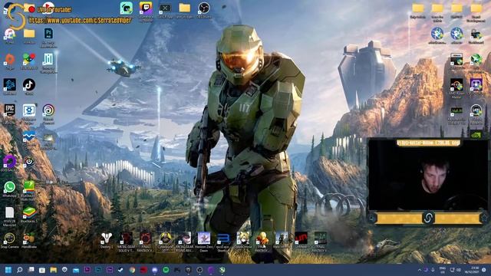
Task: Open the iTunes desktop shortcut
Action: [x=9, y=34]
